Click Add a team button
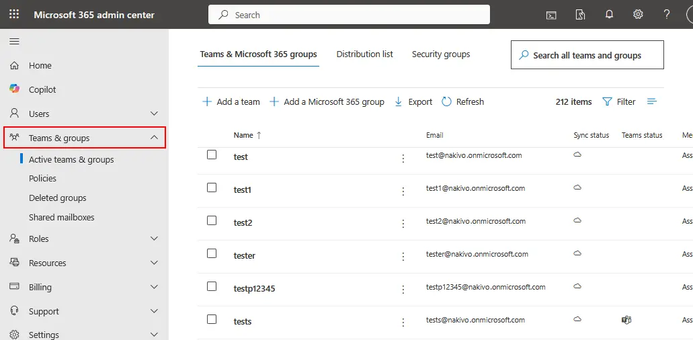This screenshot has height=340, width=693. coord(231,101)
